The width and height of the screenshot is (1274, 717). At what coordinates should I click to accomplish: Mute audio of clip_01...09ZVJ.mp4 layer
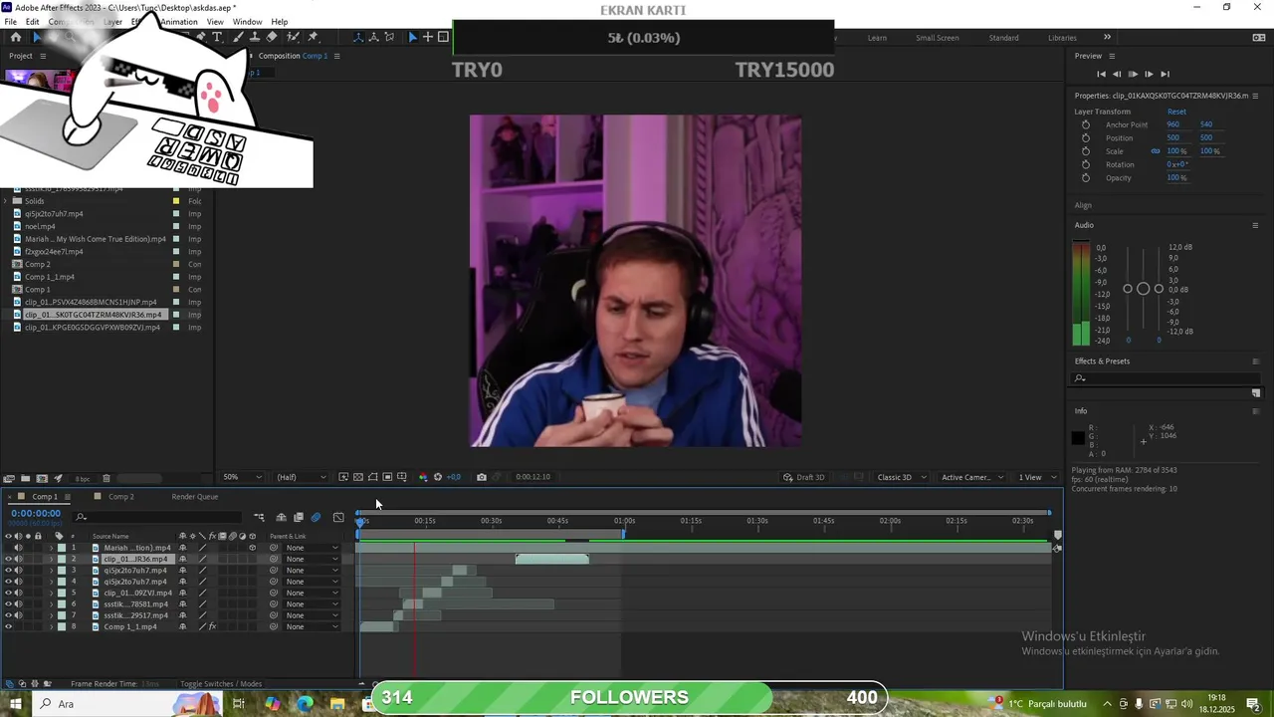[x=18, y=593]
